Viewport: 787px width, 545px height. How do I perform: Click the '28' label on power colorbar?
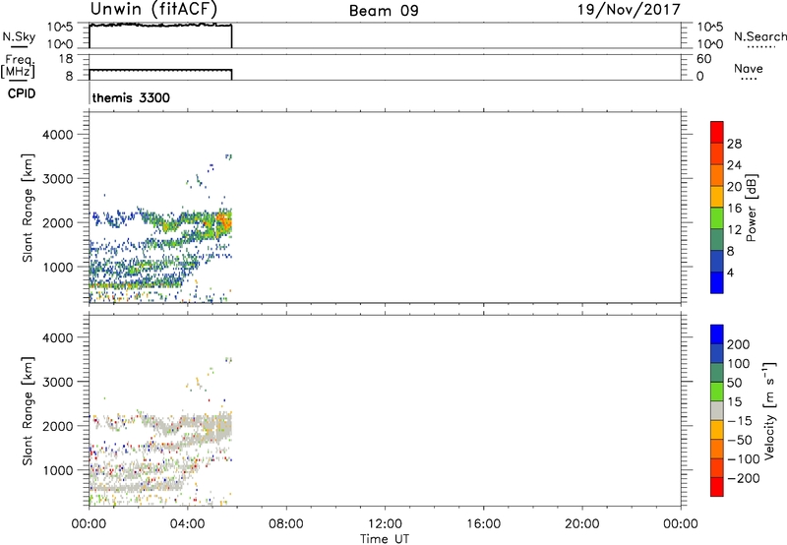click(x=734, y=144)
